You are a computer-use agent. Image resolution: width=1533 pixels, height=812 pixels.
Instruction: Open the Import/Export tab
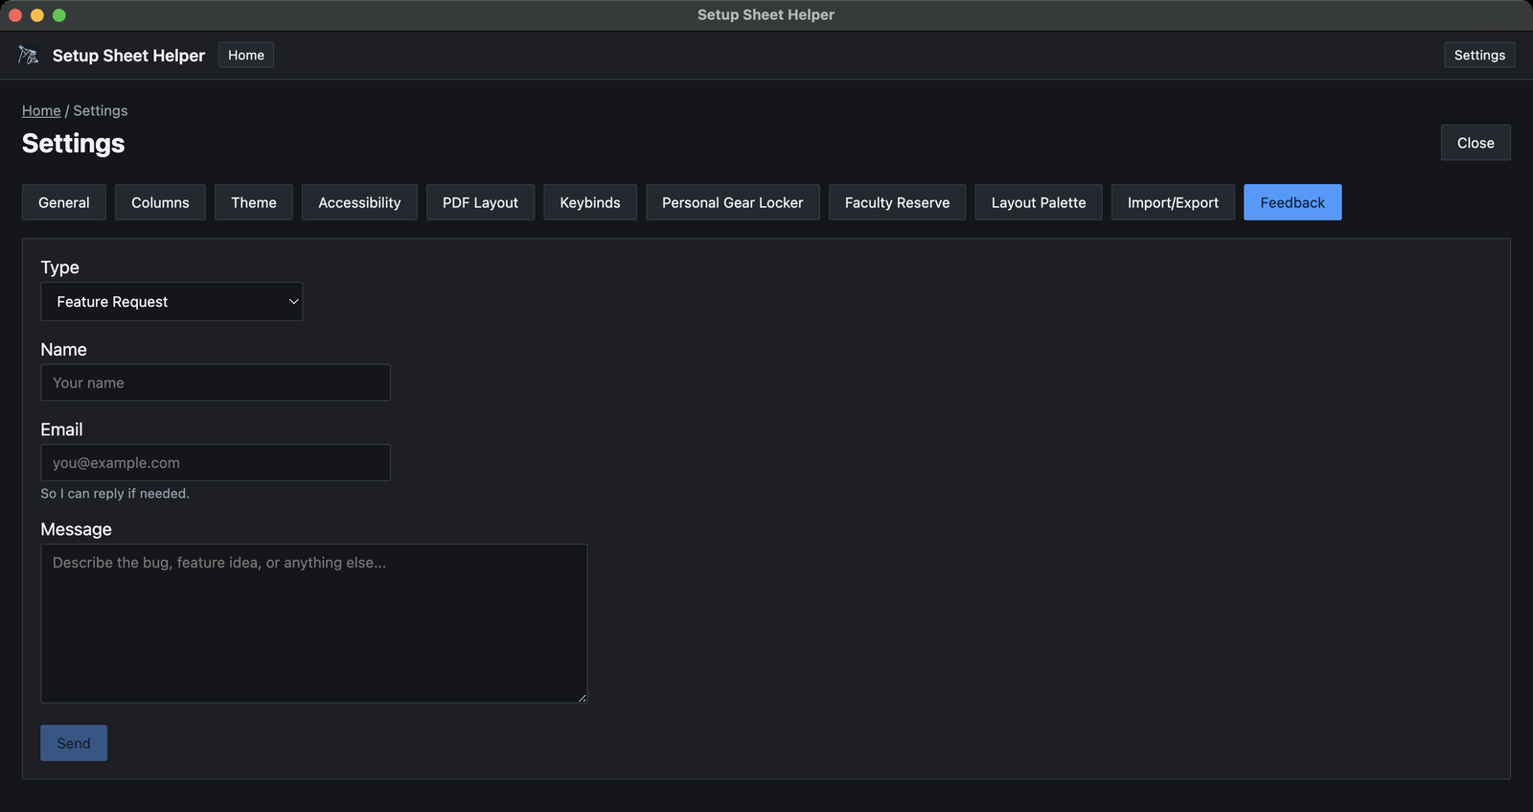coord(1173,202)
